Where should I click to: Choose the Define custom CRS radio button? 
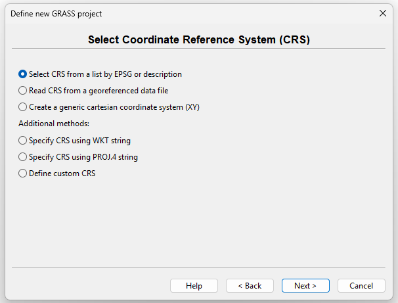click(x=23, y=174)
